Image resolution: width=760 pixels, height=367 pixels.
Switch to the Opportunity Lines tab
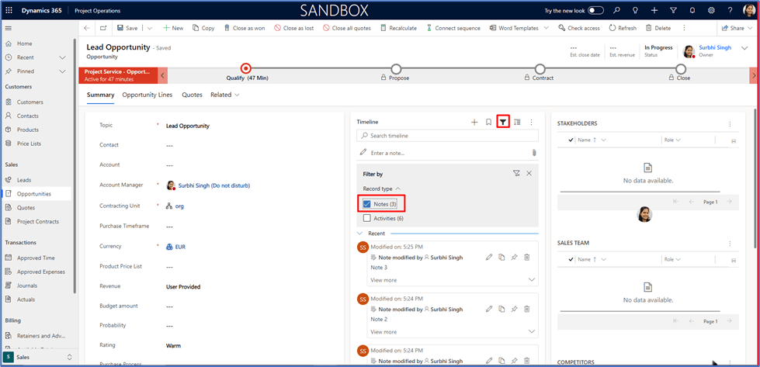pyautogui.click(x=147, y=95)
